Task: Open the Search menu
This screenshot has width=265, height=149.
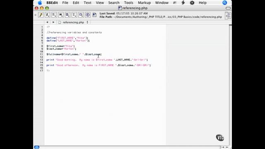Action: click(x=114, y=3)
